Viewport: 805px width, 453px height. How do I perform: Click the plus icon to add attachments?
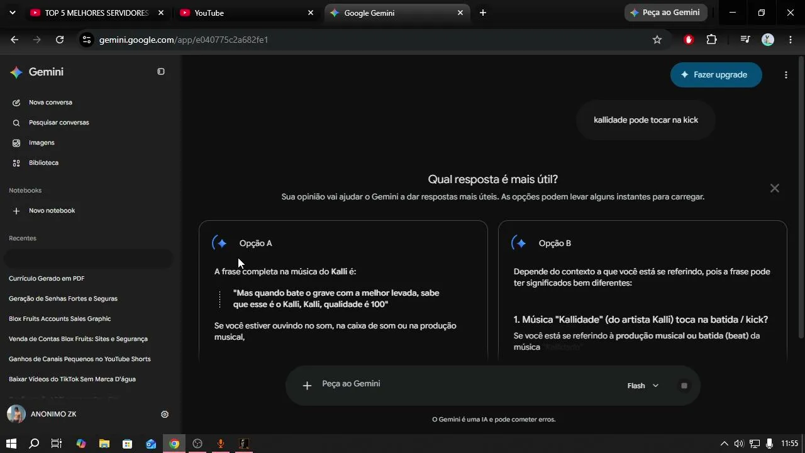307,386
